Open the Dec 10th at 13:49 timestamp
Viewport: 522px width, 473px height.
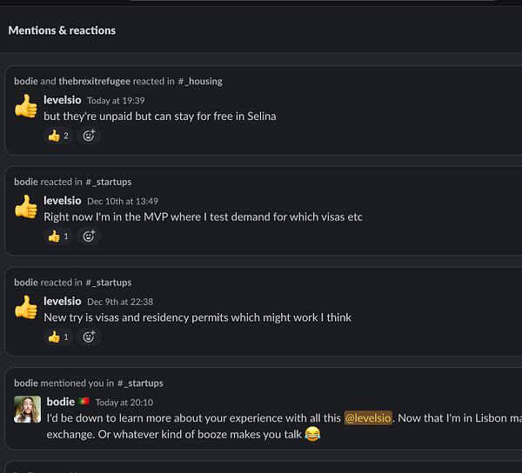point(123,201)
